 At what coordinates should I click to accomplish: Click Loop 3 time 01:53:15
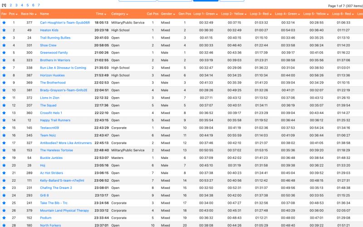tap(261, 150)
